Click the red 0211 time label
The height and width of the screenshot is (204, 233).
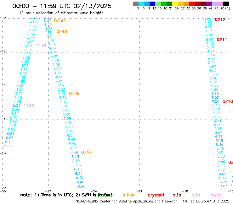(222, 40)
